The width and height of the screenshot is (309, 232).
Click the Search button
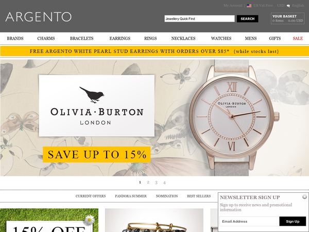[248, 19]
